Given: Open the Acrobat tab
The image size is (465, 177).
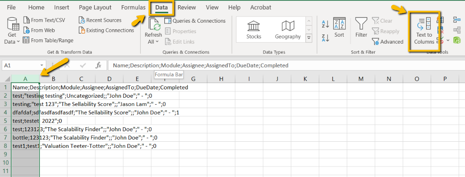Looking at the screenshot, I should [x=260, y=7].
